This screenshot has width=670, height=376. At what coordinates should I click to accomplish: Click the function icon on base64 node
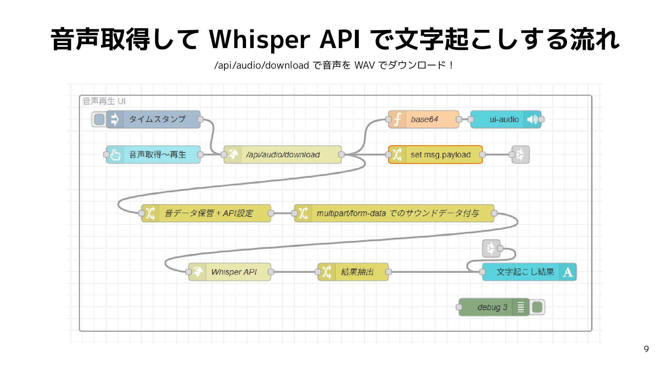[x=397, y=119]
